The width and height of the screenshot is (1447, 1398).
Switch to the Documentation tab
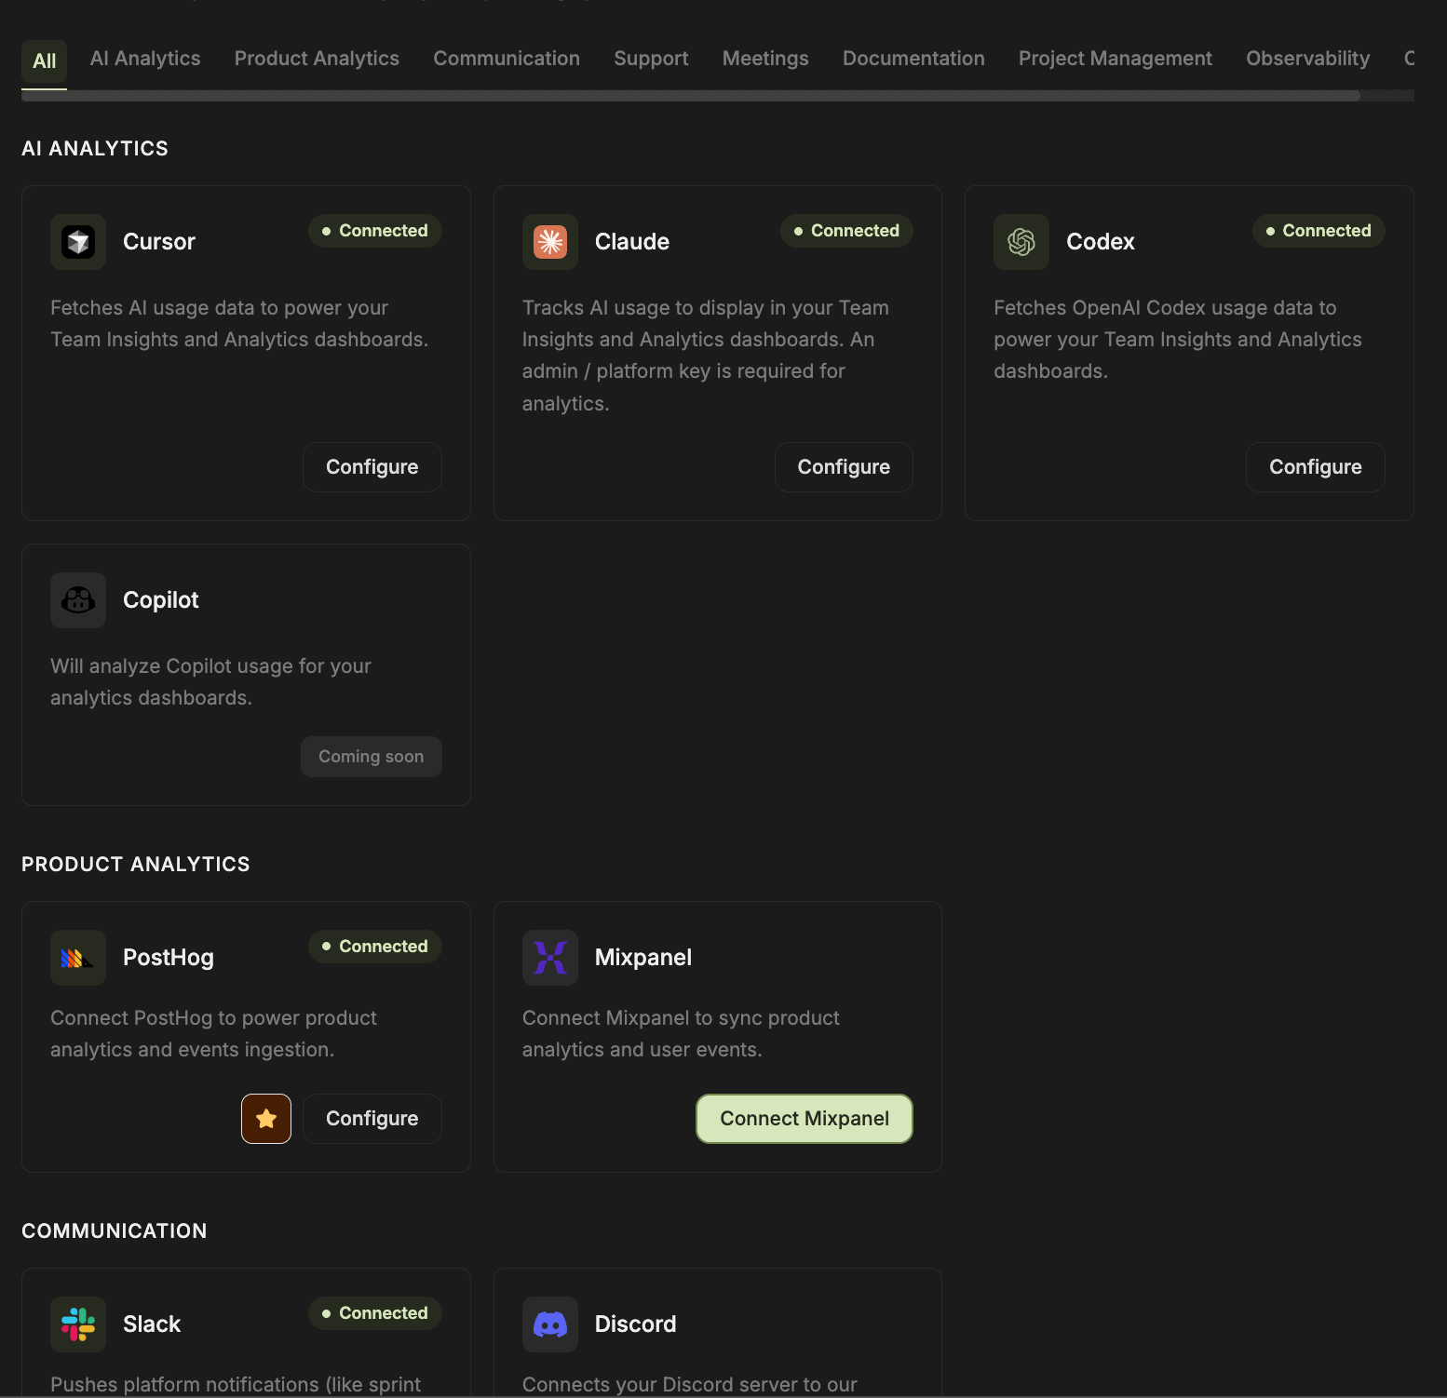pos(913,59)
